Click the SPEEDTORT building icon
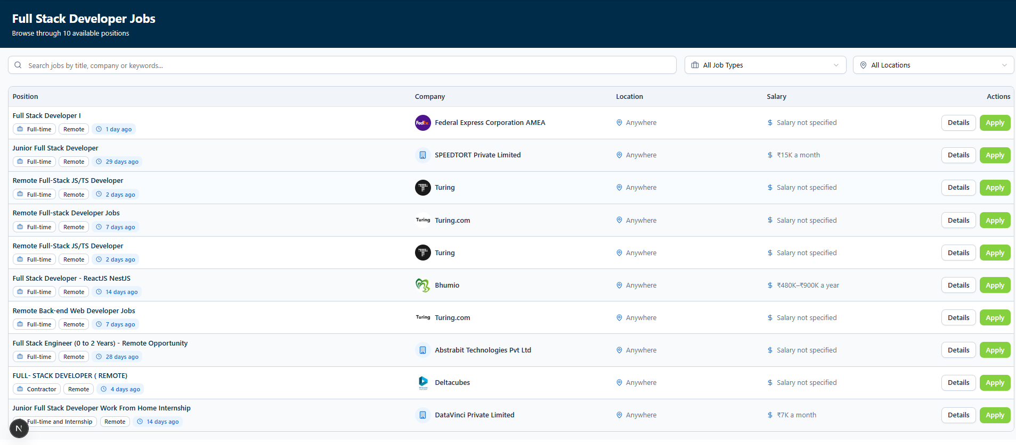 click(x=422, y=155)
